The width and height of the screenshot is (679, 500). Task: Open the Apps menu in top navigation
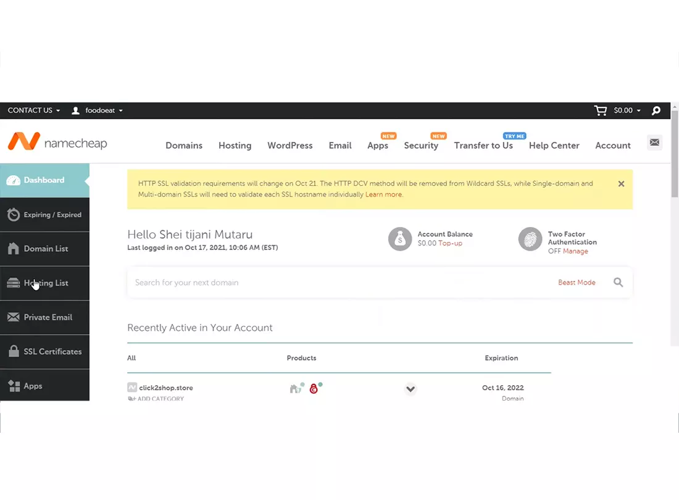coord(378,146)
